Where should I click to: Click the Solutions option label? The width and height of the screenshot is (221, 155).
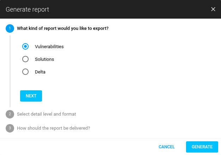44,59
